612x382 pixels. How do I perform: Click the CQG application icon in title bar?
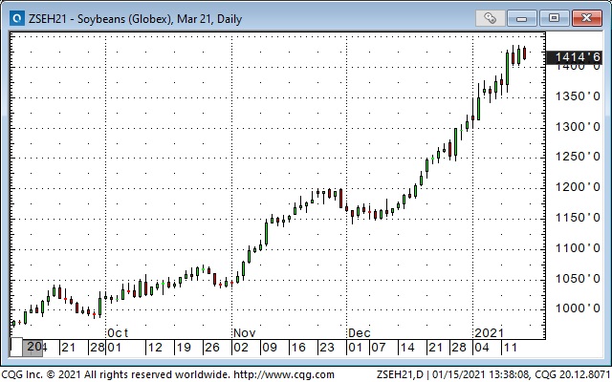17,18
